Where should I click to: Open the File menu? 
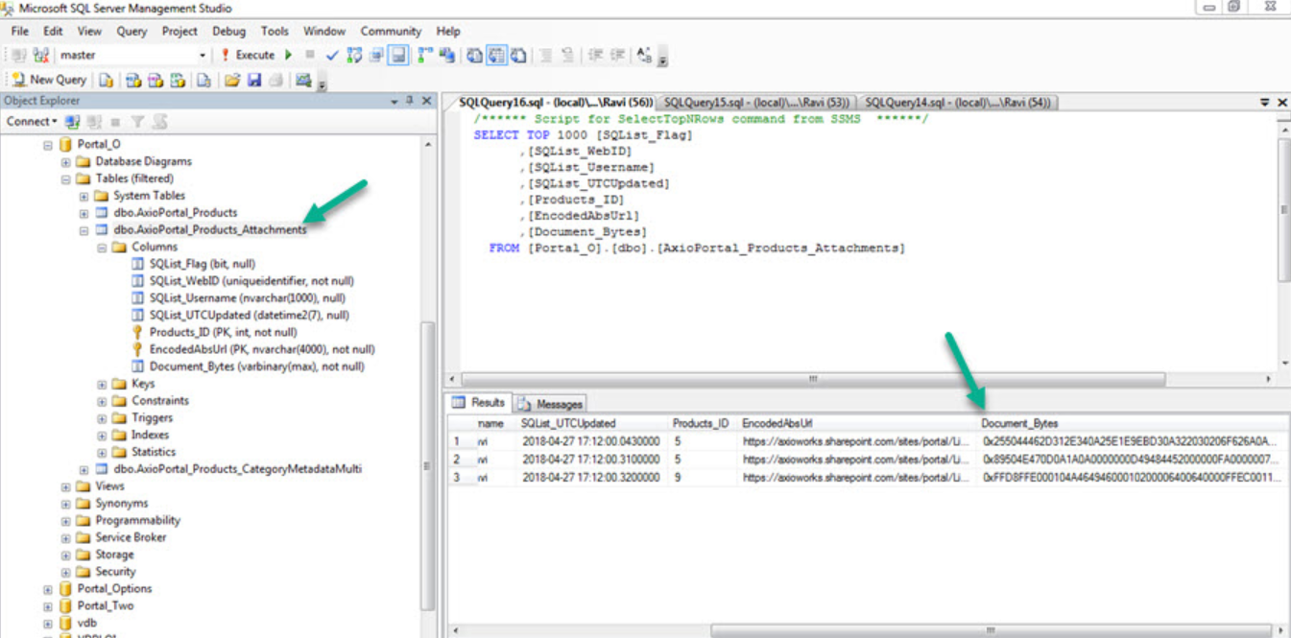point(20,31)
